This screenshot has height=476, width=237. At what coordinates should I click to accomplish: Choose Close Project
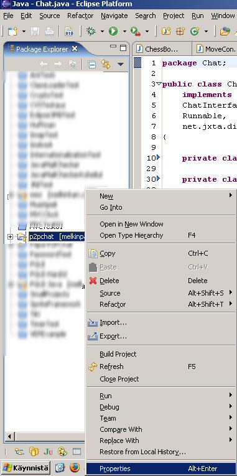tap(161, 379)
